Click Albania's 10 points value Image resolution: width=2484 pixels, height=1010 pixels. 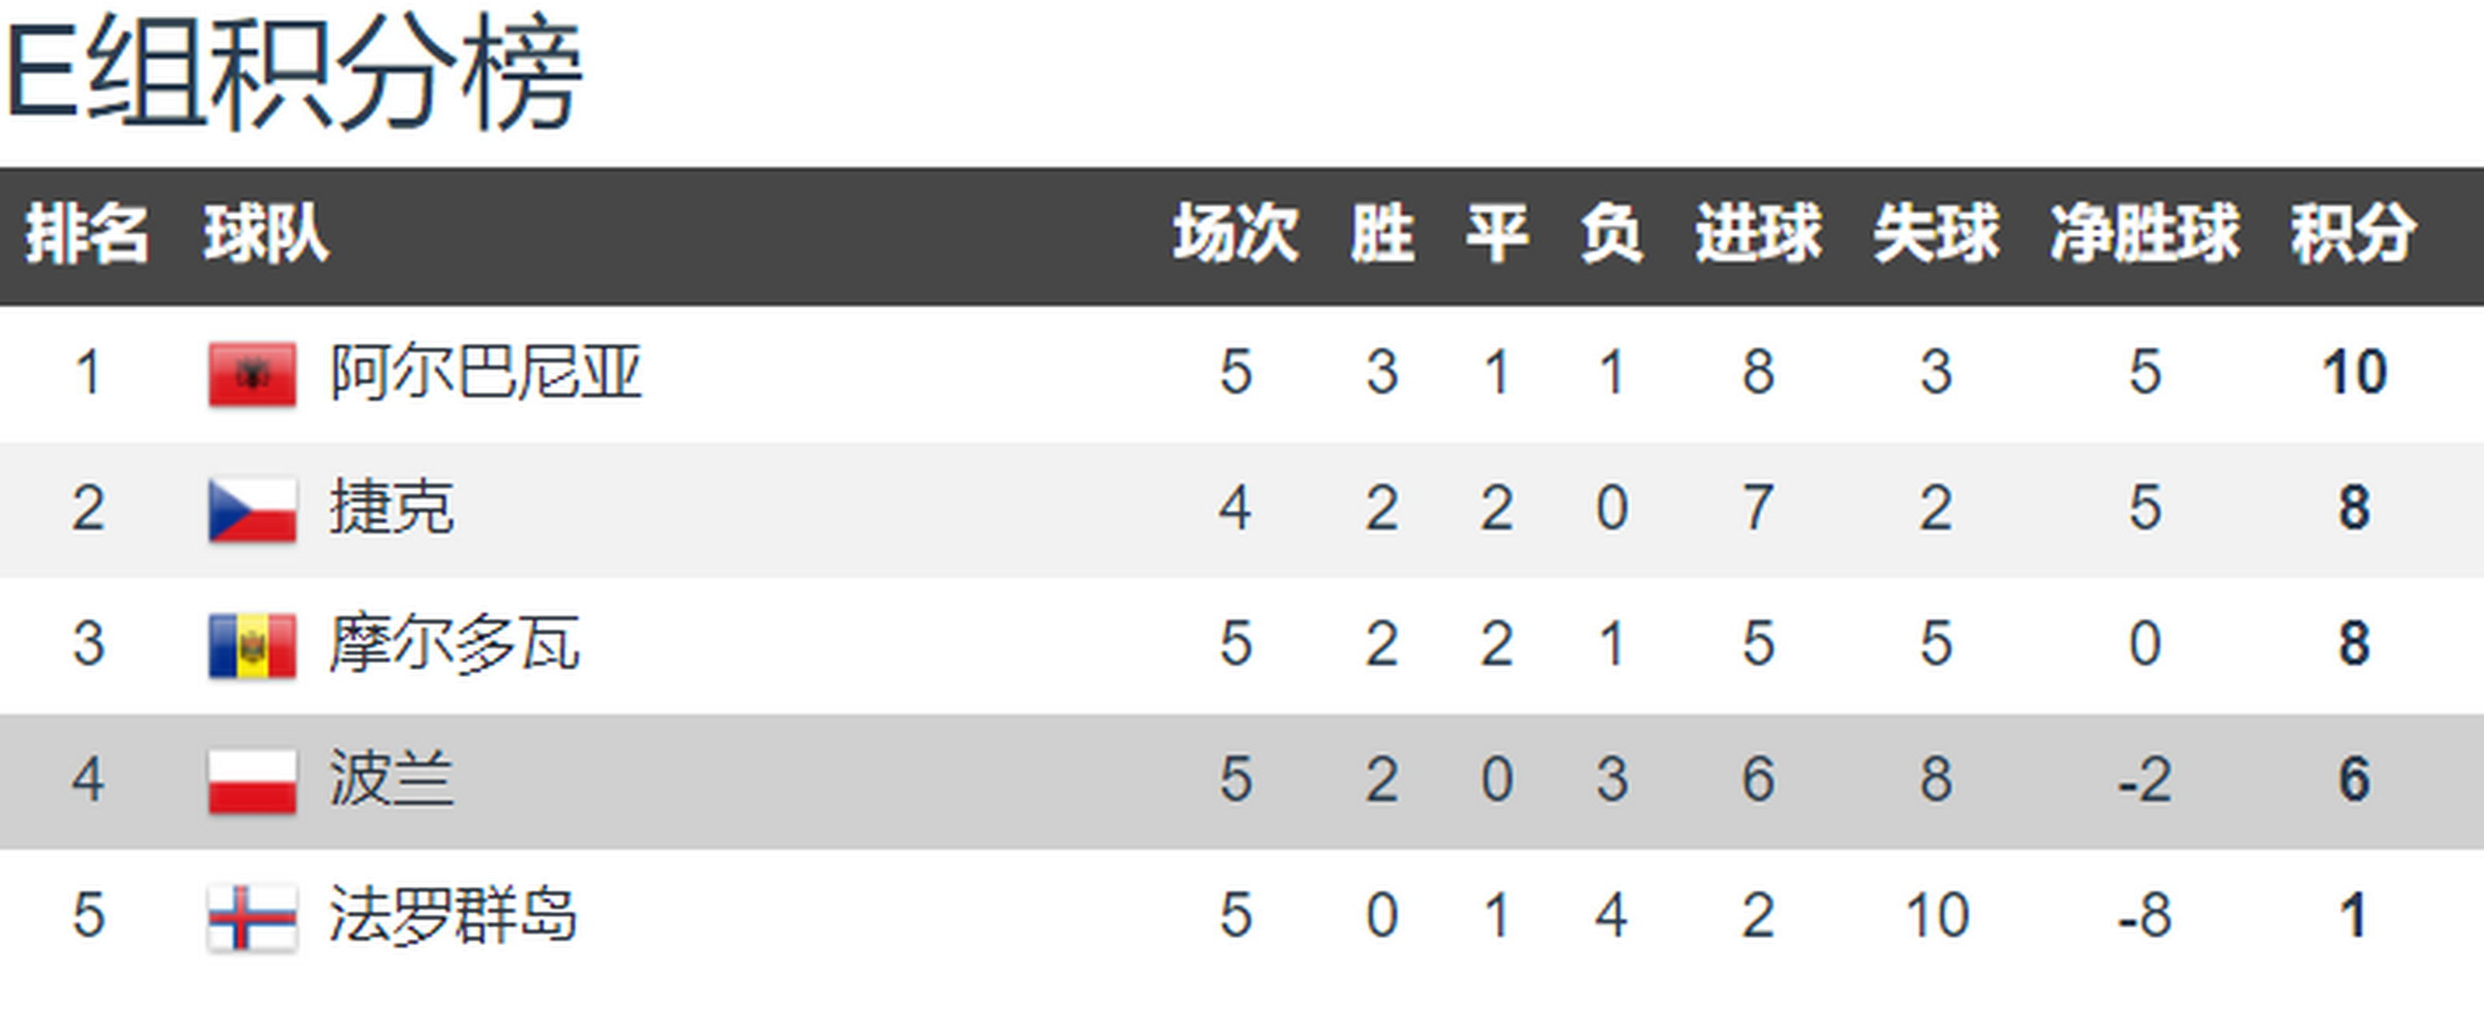(x=2354, y=372)
